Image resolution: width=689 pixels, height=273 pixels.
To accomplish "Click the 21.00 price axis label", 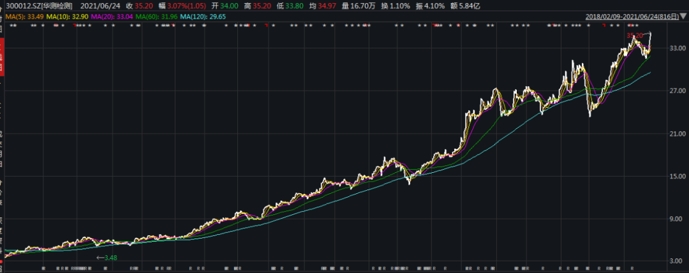I will [677, 133].
